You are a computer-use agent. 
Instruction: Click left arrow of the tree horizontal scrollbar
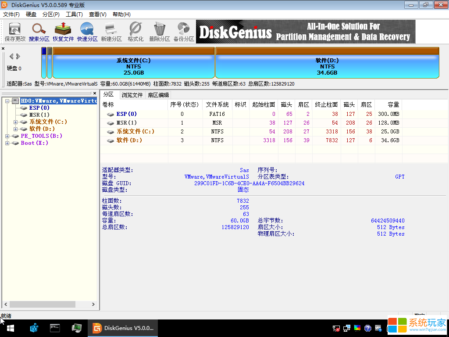tap(6, 304)
